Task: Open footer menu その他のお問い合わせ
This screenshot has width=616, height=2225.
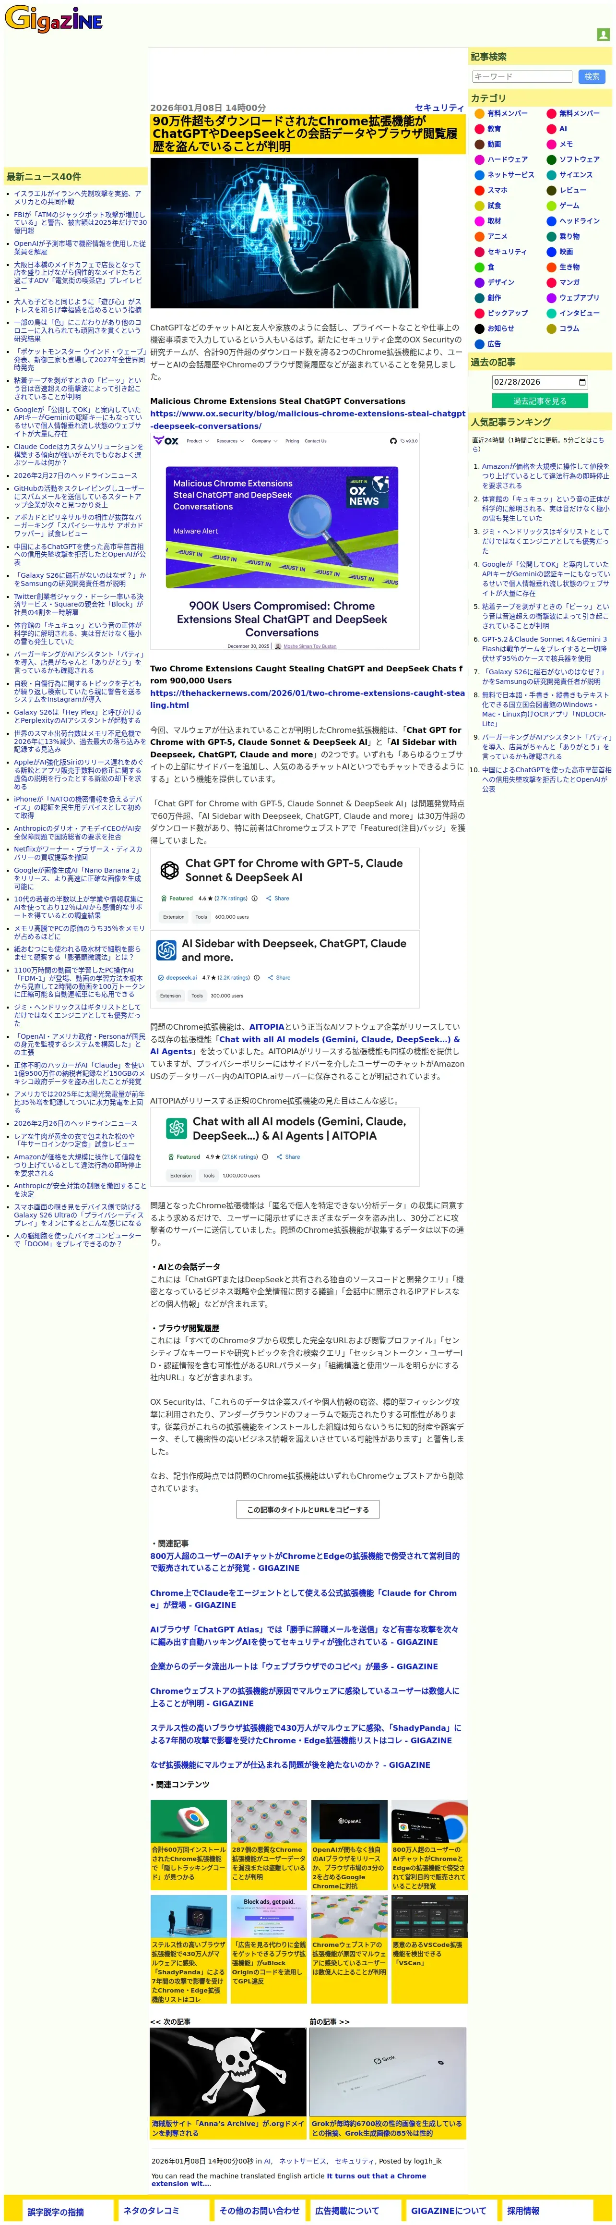Action: pyautogui.click(x=259, y=2210)
